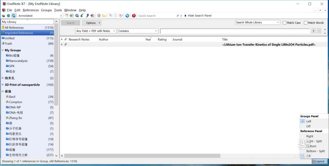This screenshot has width=329, height=166.
Task: Click the Return to Word Processor icon
Action: 121,16
